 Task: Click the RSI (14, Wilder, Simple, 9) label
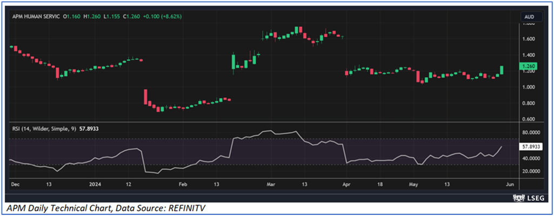43,129
